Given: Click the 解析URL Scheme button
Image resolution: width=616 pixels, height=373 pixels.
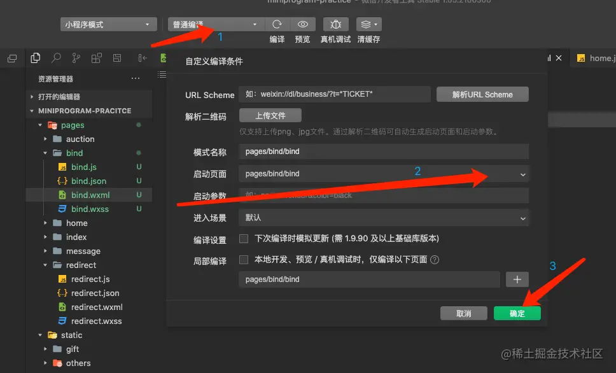Looking at the screenshot, I should (482, 94).
